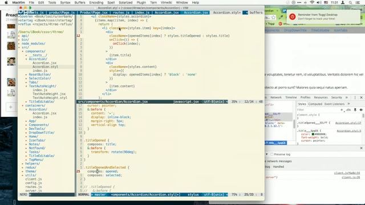The height and width of the screenshot is (205, 365).
Task: Show more DevTools panels chevron
Action: pos(347,97)
